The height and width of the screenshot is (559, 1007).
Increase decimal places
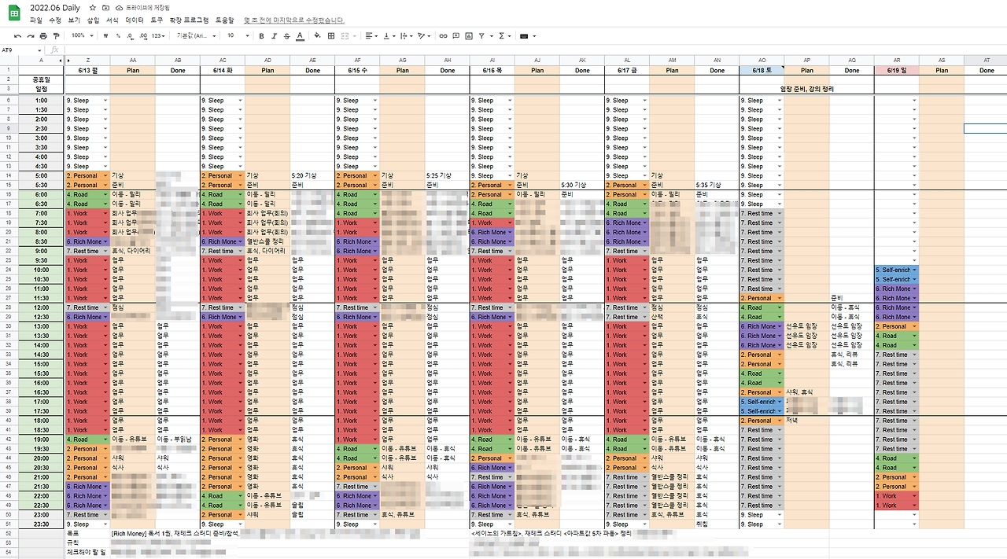[x=143, y=35]
